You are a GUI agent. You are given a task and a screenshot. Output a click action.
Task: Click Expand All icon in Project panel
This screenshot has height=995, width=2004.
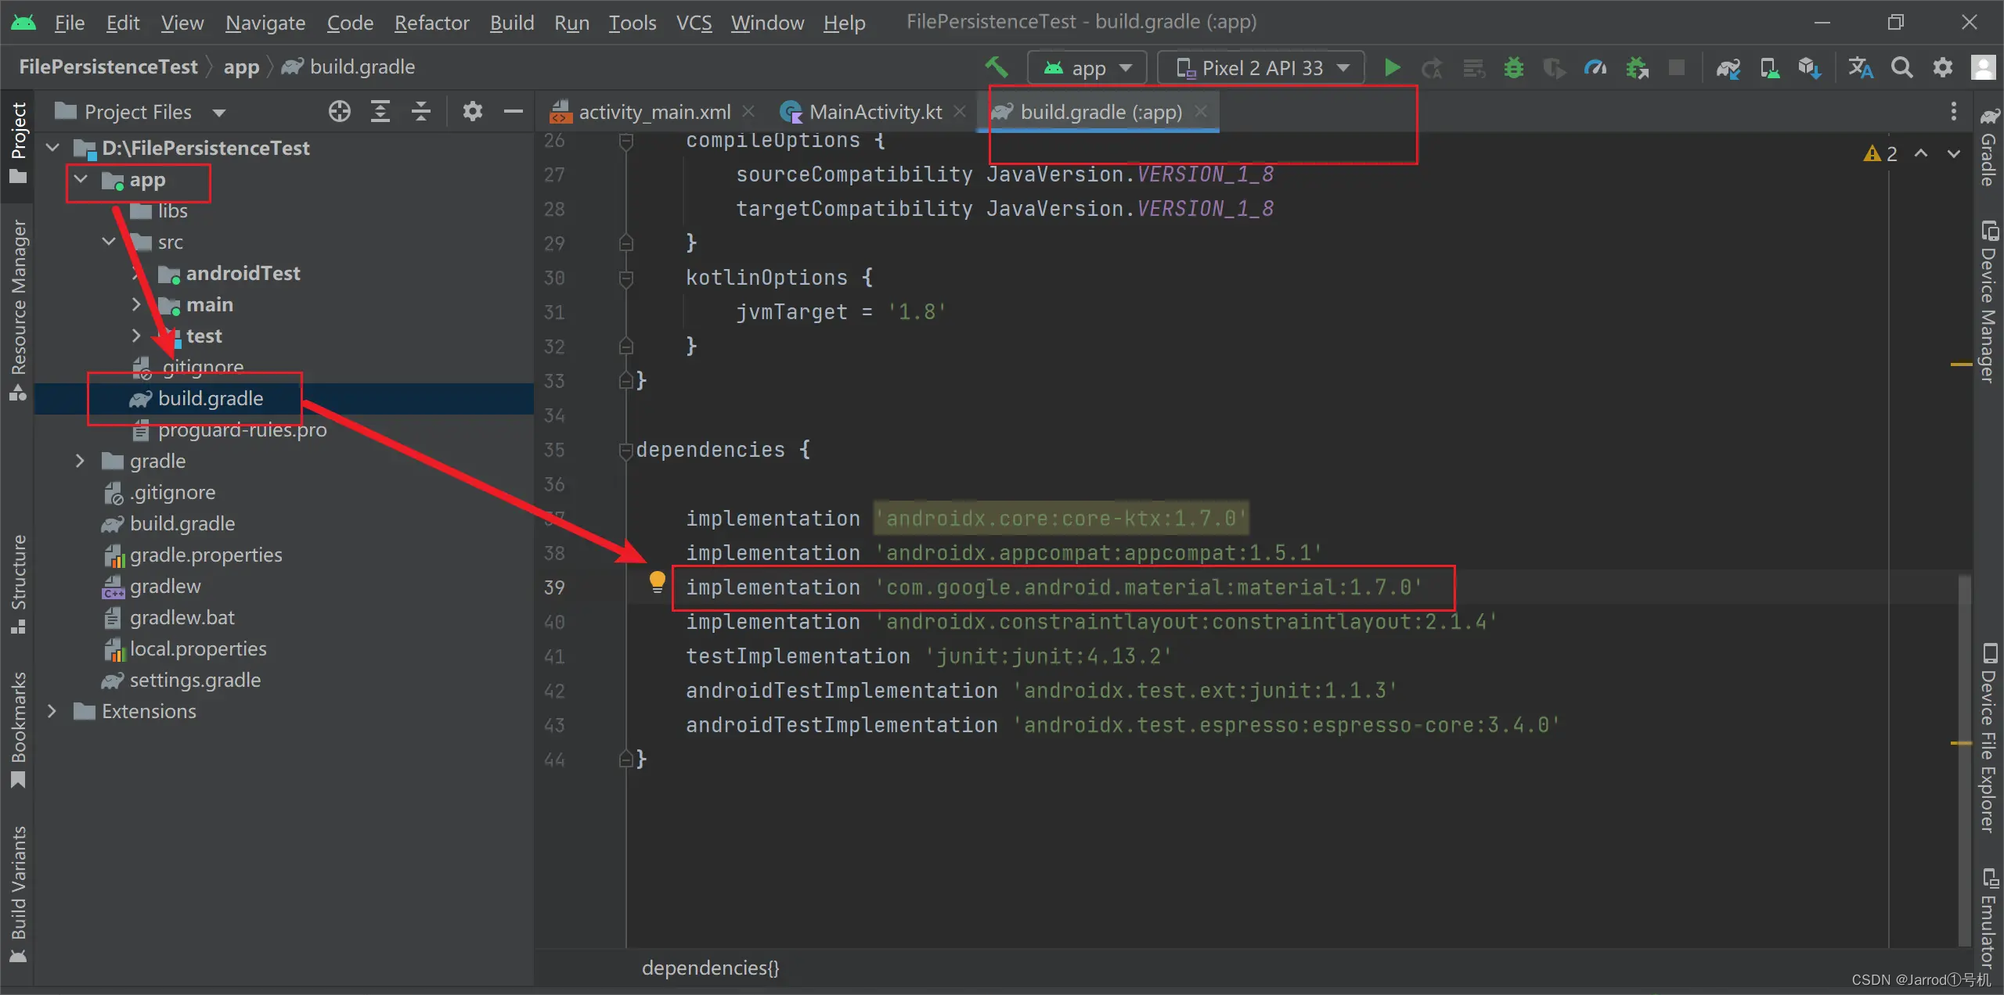380,112
